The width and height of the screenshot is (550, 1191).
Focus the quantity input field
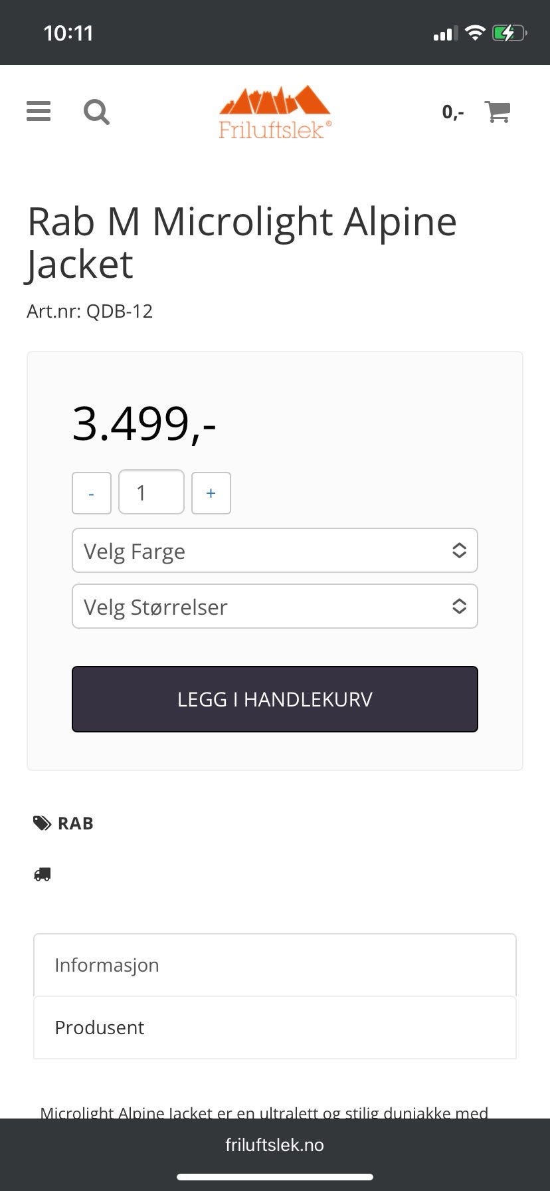(x=151, y=492)
